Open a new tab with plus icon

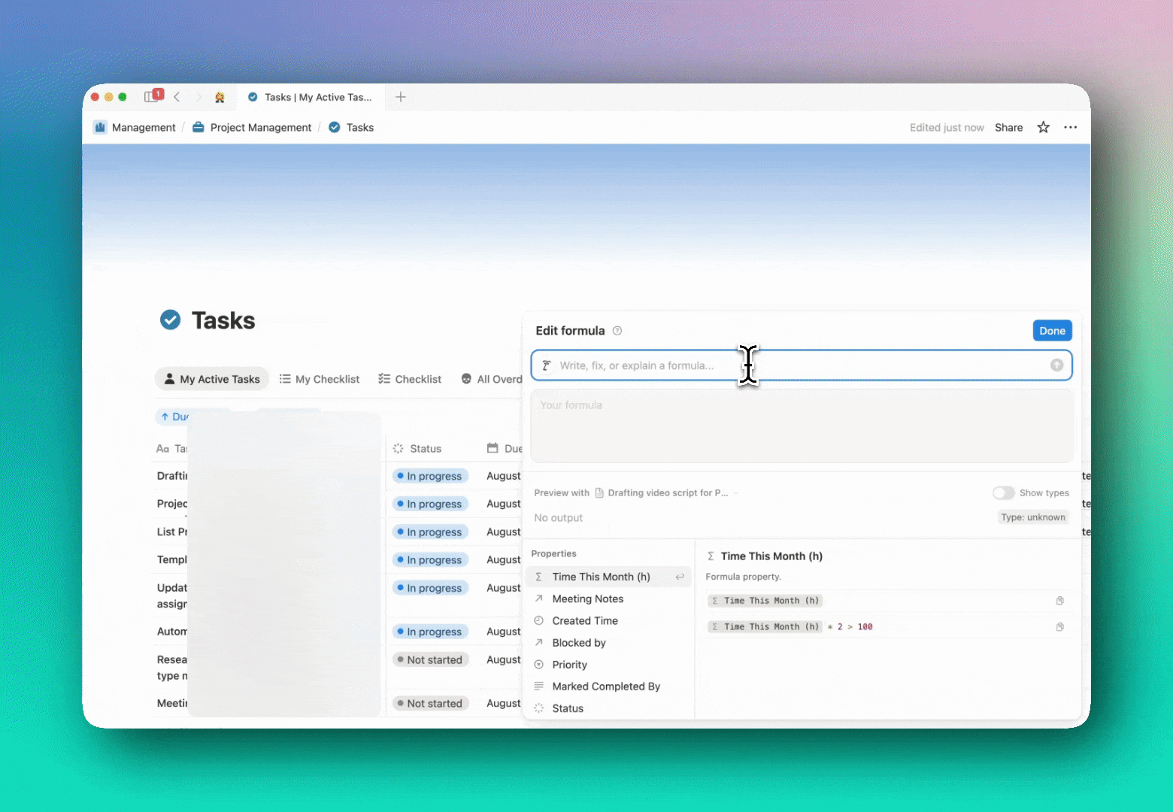click(401, 97)
